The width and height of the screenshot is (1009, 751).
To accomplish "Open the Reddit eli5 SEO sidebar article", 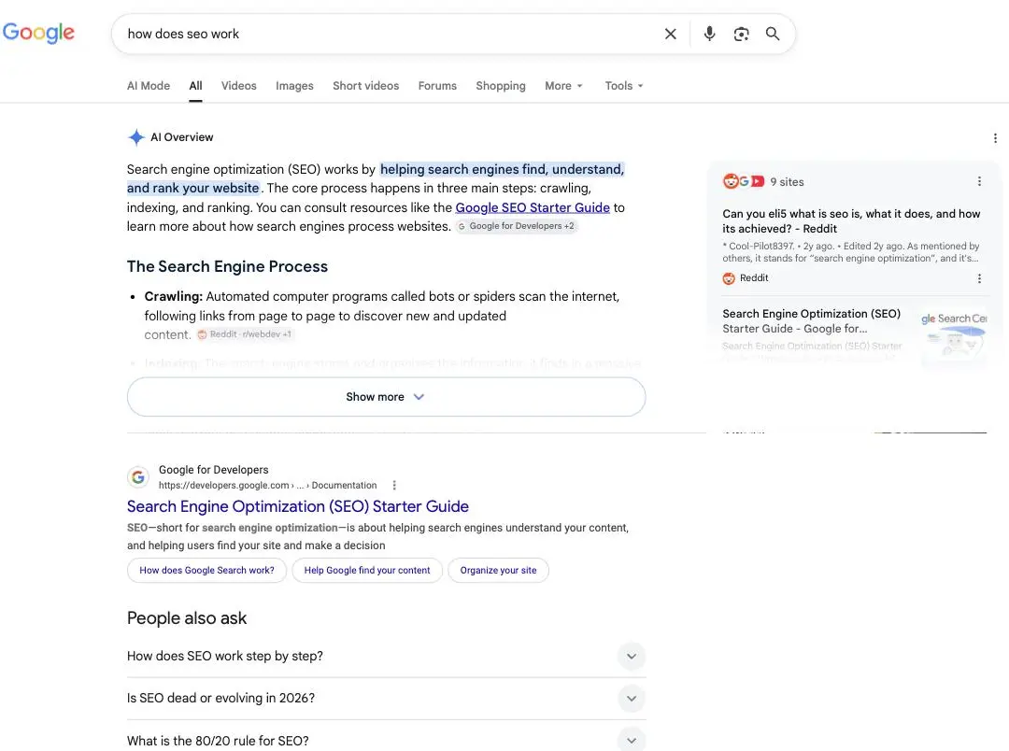I will coord(851,220).
